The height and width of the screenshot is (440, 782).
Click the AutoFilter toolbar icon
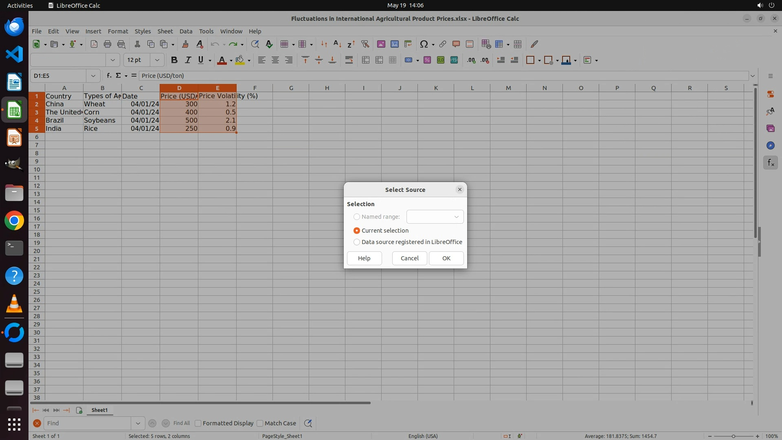coord(365,44)
